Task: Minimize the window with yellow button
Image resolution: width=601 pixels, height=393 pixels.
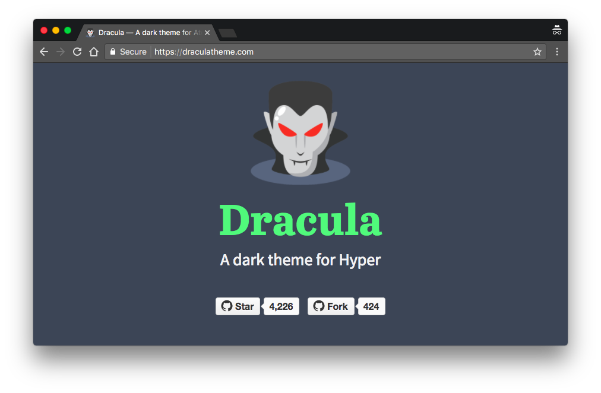Action: pyautogui.click(x=56, y=30)
